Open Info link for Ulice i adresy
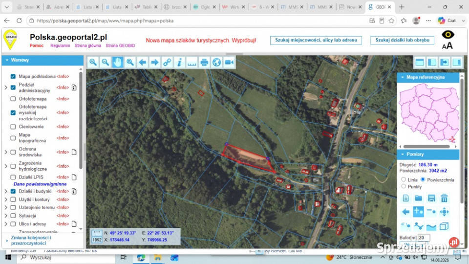This screenshot has height=264, width=469. (63, 224)
